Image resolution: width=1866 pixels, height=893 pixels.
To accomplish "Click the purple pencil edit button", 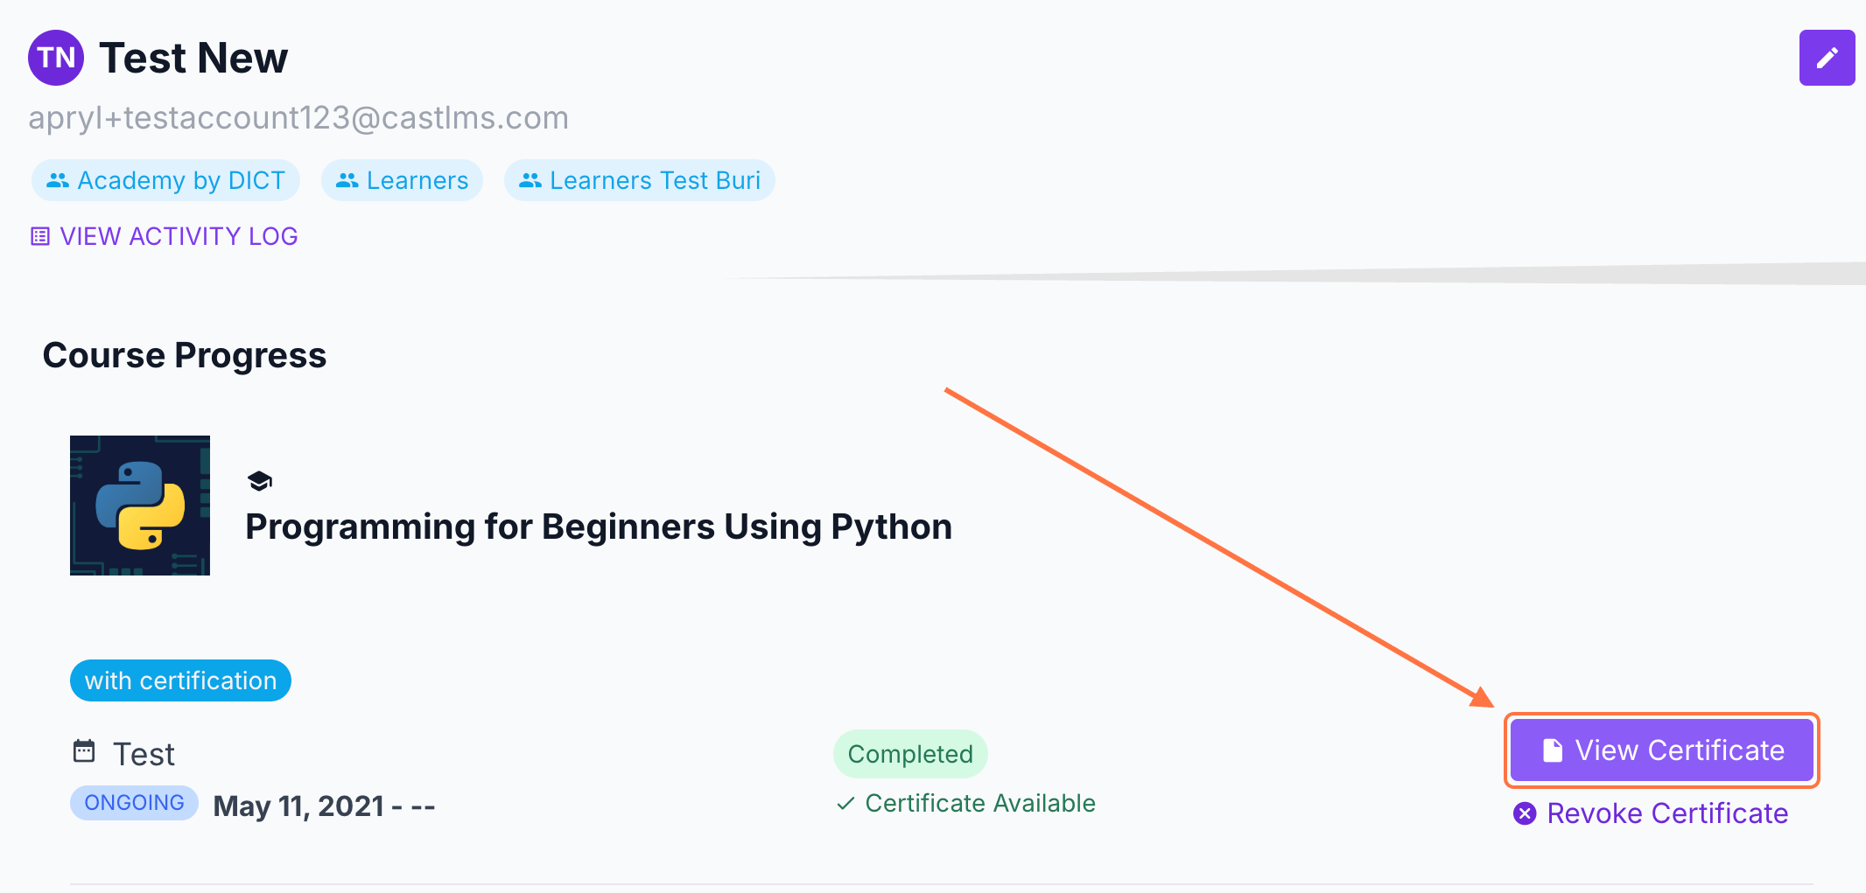I will click(x=1827, y=58).
